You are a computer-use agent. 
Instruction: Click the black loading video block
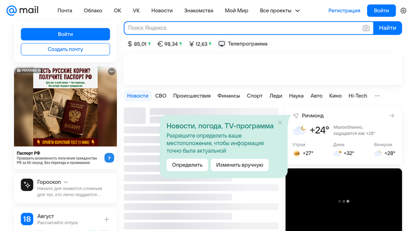tap(344, 200)
